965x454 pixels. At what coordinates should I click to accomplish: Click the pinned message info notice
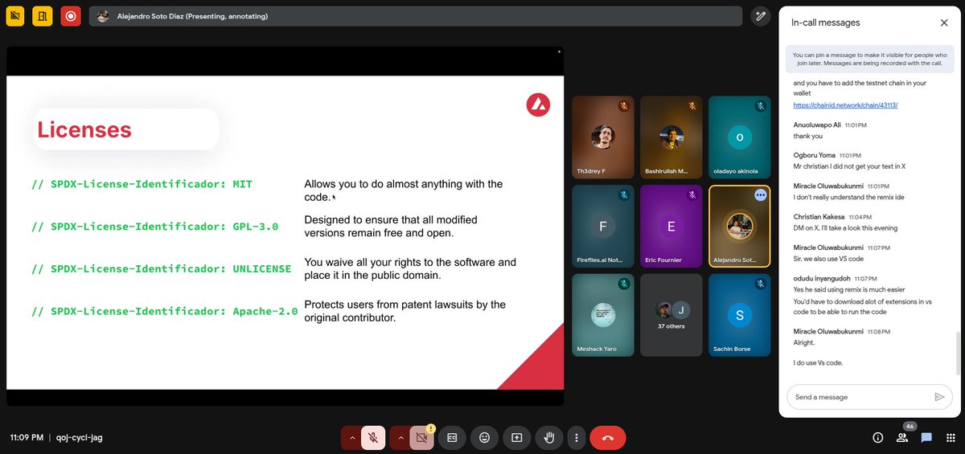point(869,59)
